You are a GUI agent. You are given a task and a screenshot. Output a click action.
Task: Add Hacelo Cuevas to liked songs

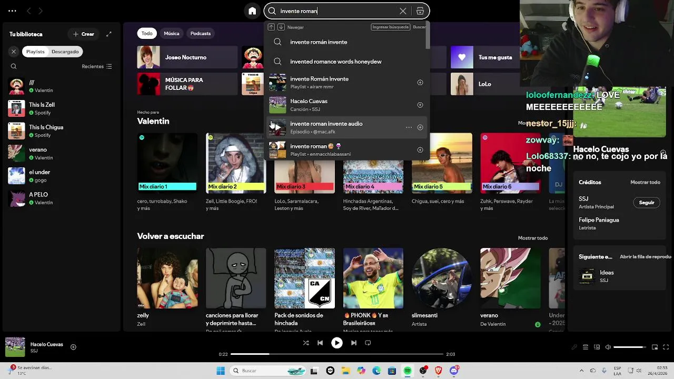point(73,347)
